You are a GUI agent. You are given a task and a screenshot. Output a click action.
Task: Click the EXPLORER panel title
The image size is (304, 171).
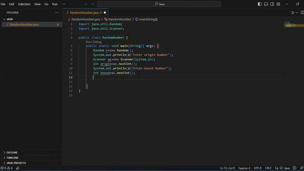[x=13, y=13]
